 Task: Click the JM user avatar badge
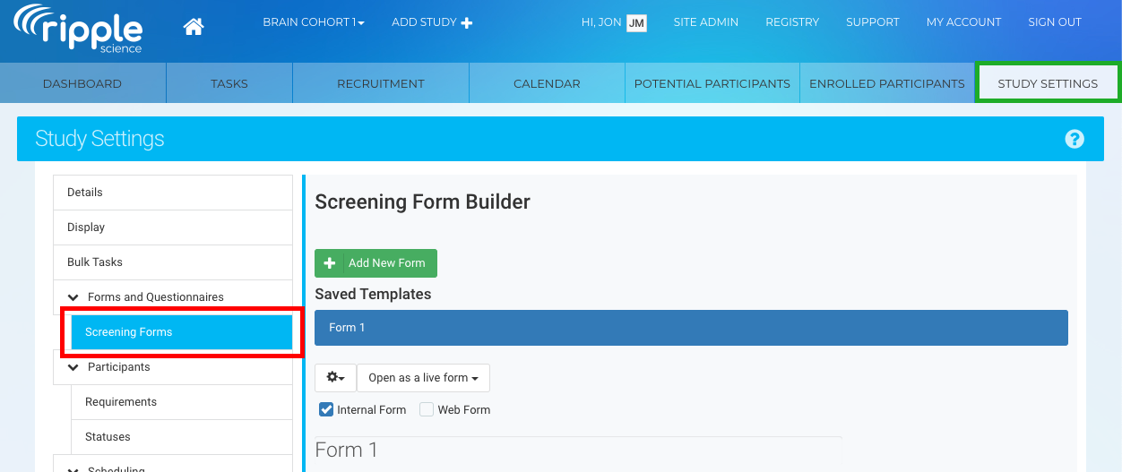(x=636, y=23)
